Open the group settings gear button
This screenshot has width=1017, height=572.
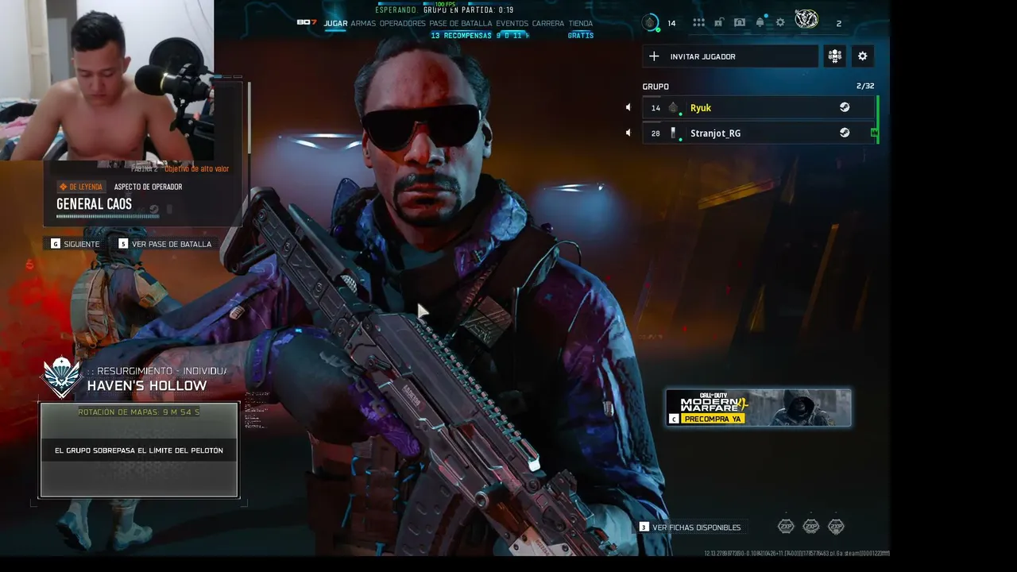point(863,56)
